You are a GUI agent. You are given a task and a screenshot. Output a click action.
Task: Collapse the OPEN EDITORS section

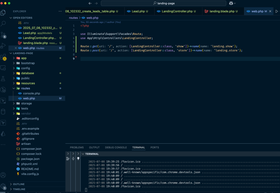[22, 18]
